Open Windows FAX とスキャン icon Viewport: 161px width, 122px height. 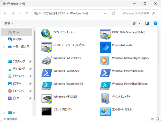47,60
